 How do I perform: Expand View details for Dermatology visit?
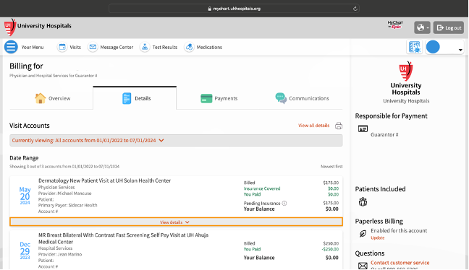click(x=176, y=222)
